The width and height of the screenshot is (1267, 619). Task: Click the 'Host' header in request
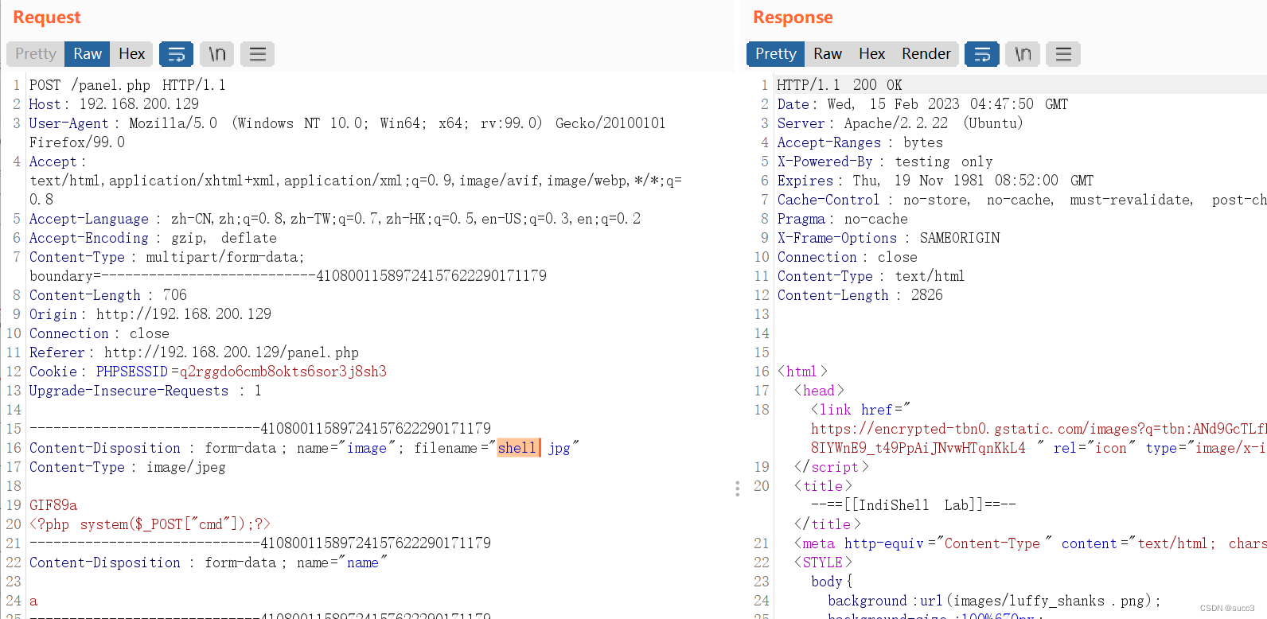coord(115,104)
